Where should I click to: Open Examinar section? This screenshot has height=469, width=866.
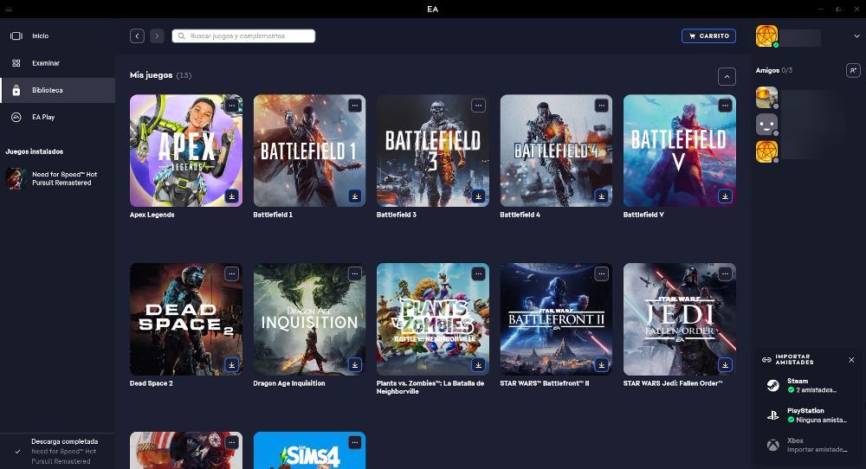click(x=57, y=63)
